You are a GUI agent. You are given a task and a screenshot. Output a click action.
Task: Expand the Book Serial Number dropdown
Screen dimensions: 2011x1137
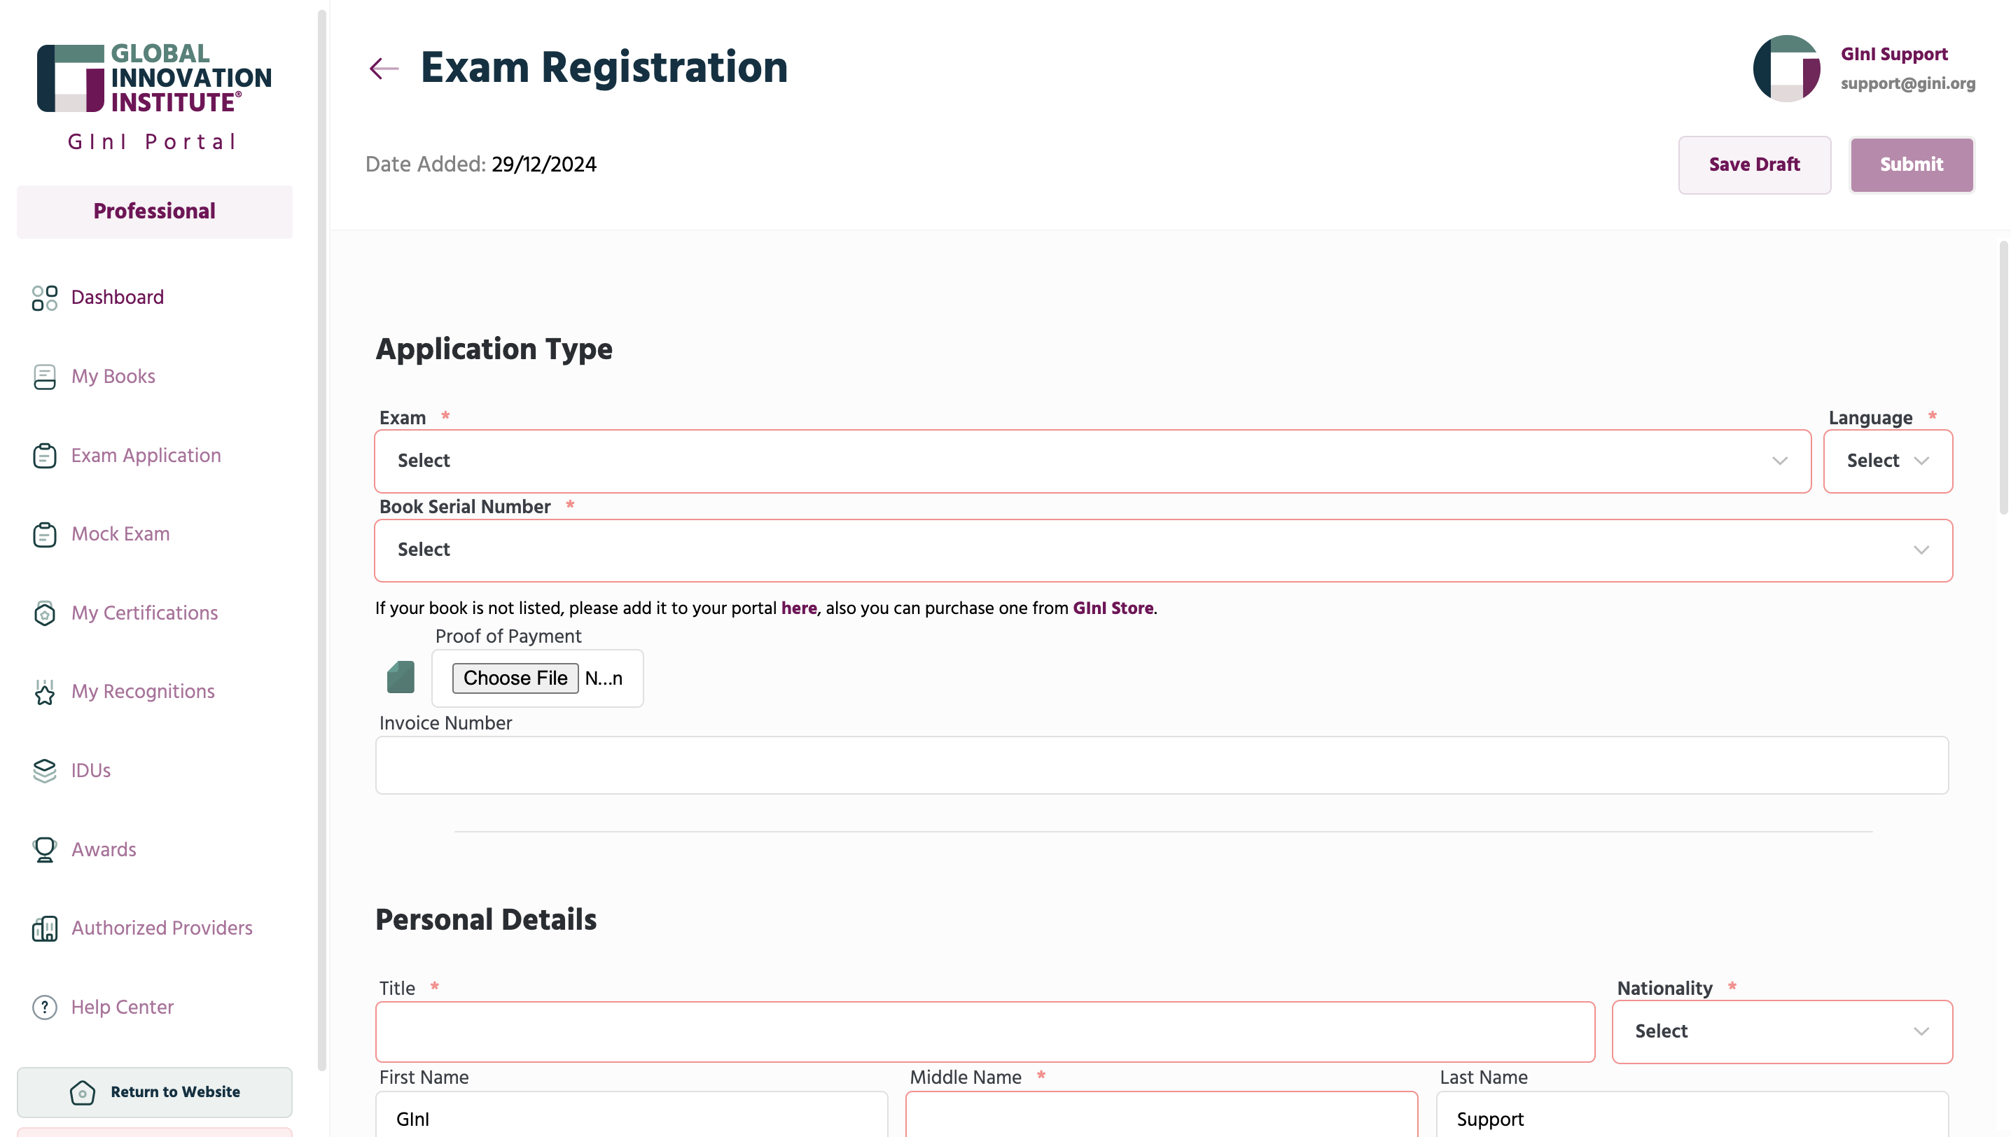(x=1164, y=550)
